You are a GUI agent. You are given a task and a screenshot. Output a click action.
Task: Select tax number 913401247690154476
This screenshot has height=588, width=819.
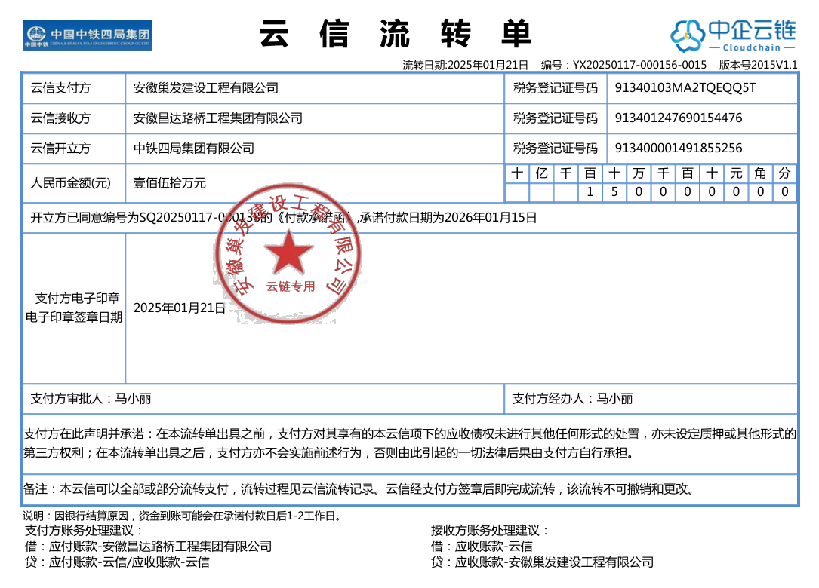(x=679, y=118)
